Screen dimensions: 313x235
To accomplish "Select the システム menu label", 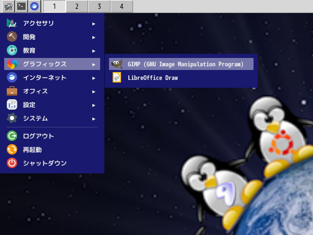I will [x=35, y=119].
